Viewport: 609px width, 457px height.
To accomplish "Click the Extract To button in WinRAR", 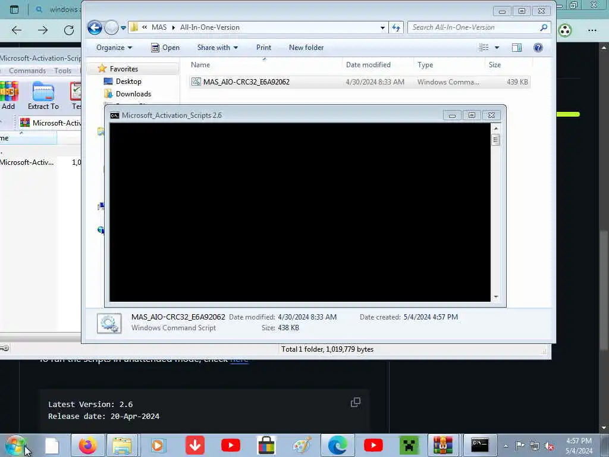I will (x=43, y=96).
